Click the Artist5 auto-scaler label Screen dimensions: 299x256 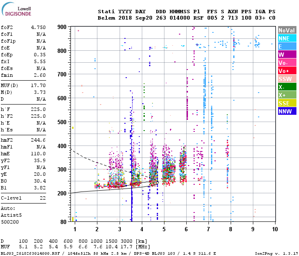pyautogui.click(x=11, y=215)
